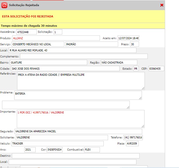Viewport: 179px width, 168px height.
Task: Close the Solicitação Rejeitada dialog
Action: pos(162,5)
